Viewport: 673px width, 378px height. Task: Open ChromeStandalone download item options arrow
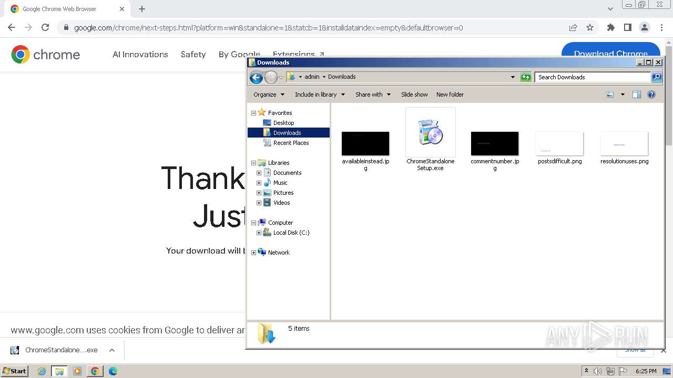coord(111,350)
